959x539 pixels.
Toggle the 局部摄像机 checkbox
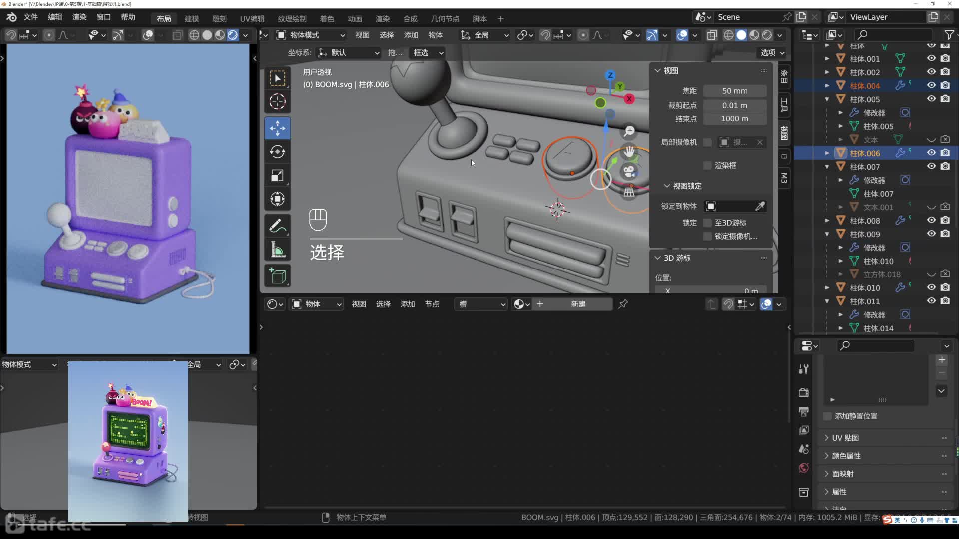point(707,142)
